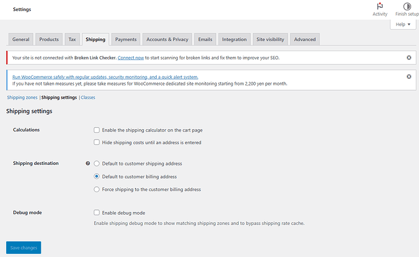Dismiss the Broken Link Checker notice
This screenshot has height=257, width=419.
409,58
